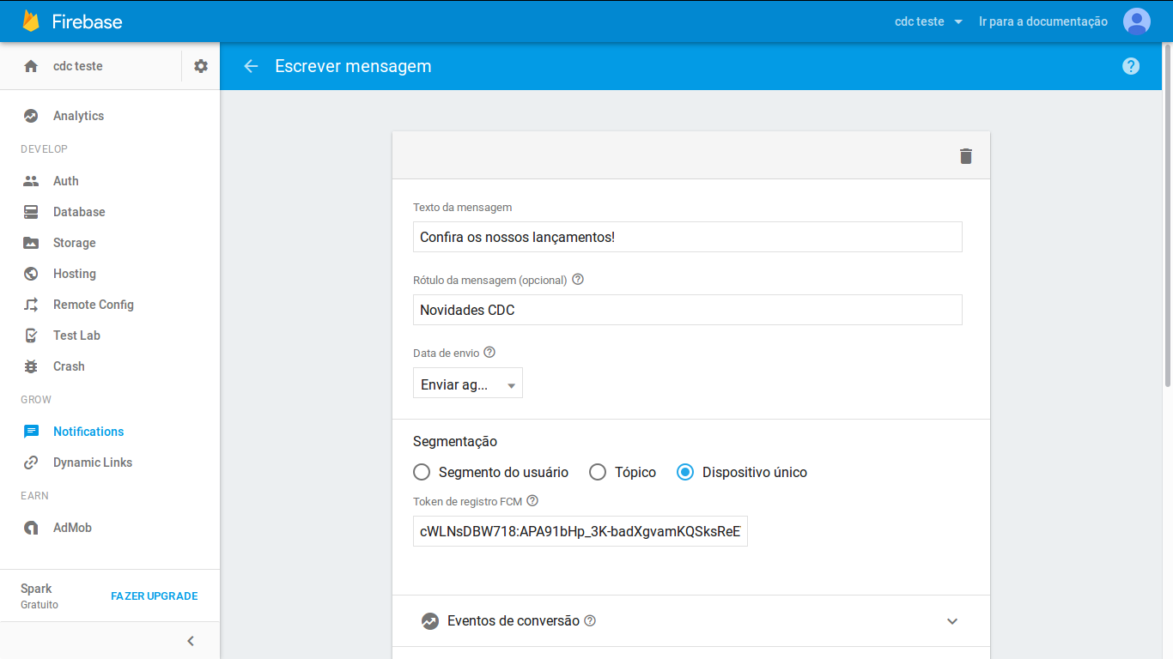The width and height of the screenshot is (1173, 659).
Task: Click FAZER UPGRADE button
Action: click(155, 596)
